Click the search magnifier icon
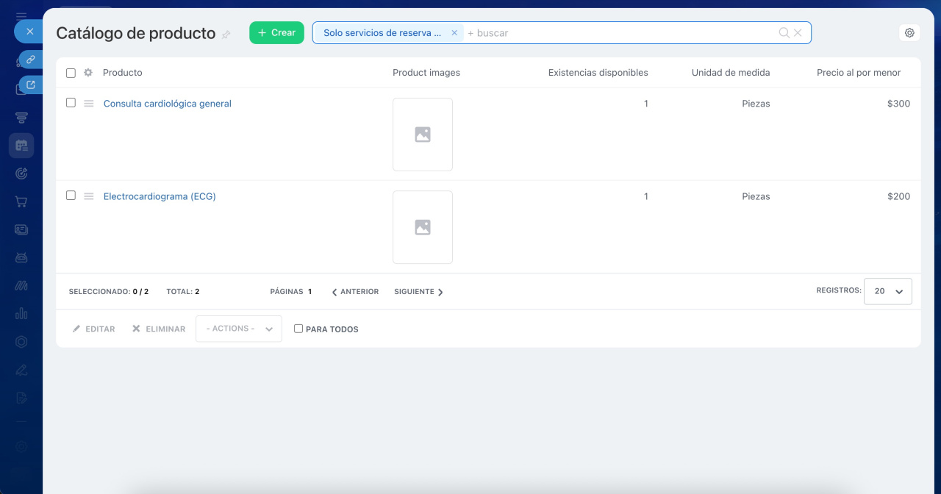This screenshot has width=941, height=494. [x=784, y=33]
